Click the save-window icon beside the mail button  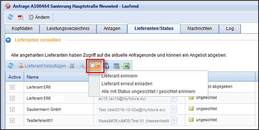pos(106,66)
